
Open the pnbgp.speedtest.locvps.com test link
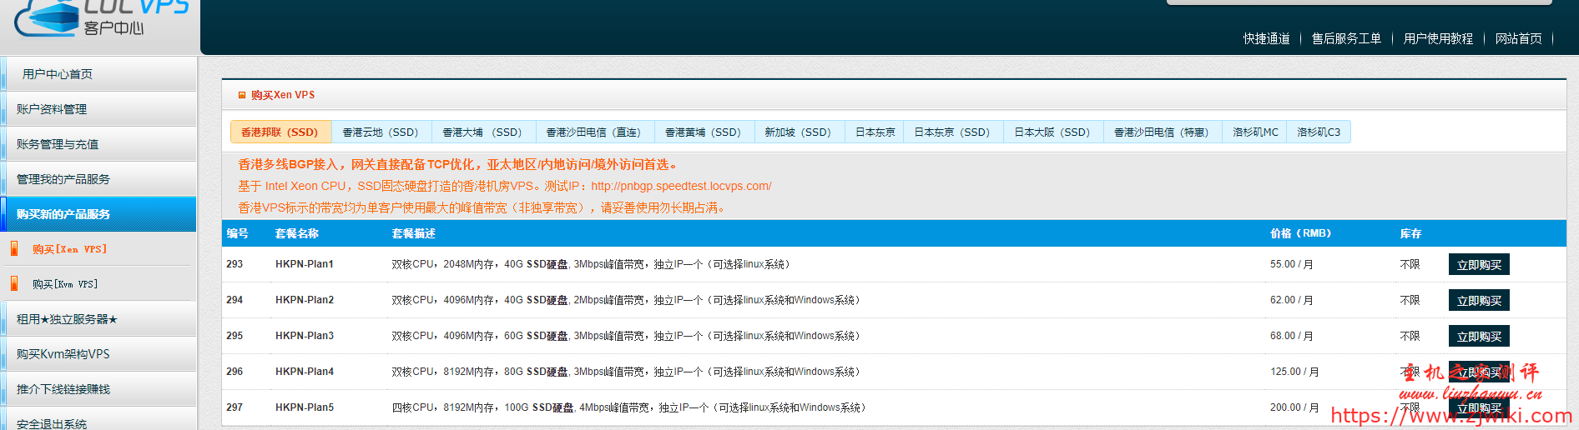pos(681,186)
